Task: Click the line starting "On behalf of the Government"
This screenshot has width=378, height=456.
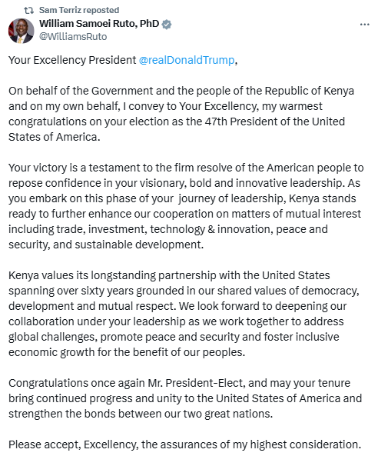Action: pyautogui.click(x=181, y=91)
